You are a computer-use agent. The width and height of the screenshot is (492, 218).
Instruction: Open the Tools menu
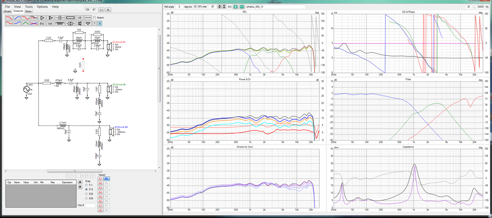click(x=29, y=7)
